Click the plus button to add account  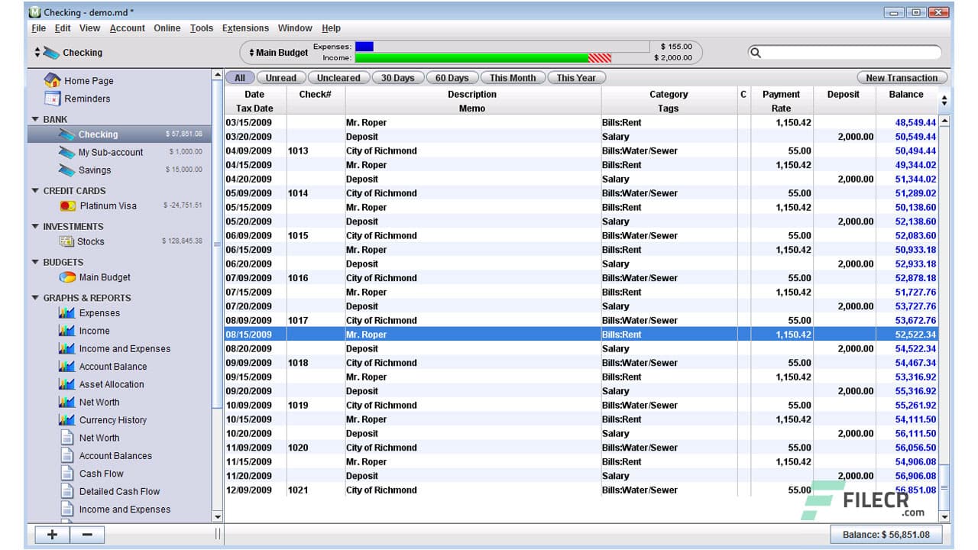click(52, 534)
